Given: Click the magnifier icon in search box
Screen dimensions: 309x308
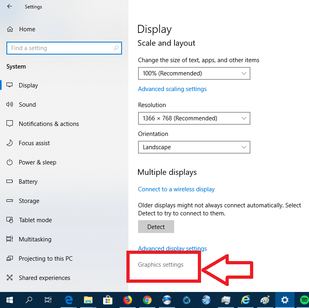Looking at the screenshot, I should (116, 48).
